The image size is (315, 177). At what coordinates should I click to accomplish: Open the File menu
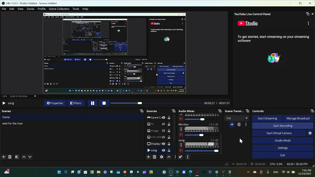coord(4,9)
